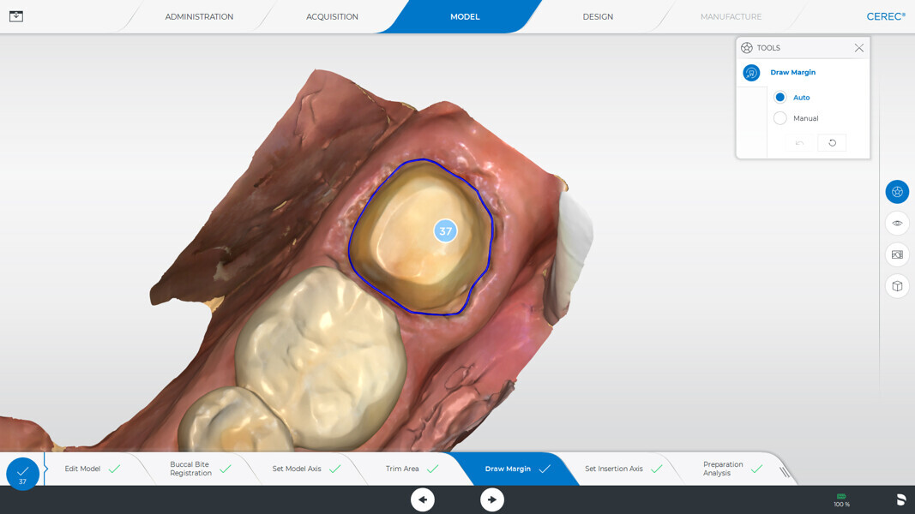This screenshot has width=915, height=514.
Task: Open the View Options eye icon
Action: (x=897, y=223)
